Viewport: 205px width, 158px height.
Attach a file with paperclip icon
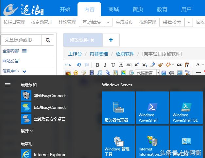click(x=108, y=73)
